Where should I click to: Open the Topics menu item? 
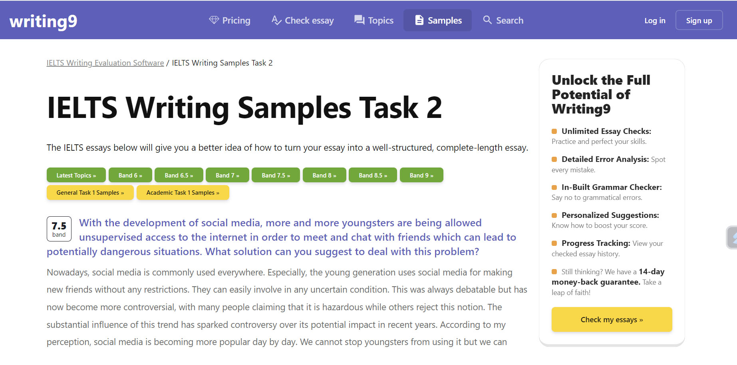pos(380,20)
